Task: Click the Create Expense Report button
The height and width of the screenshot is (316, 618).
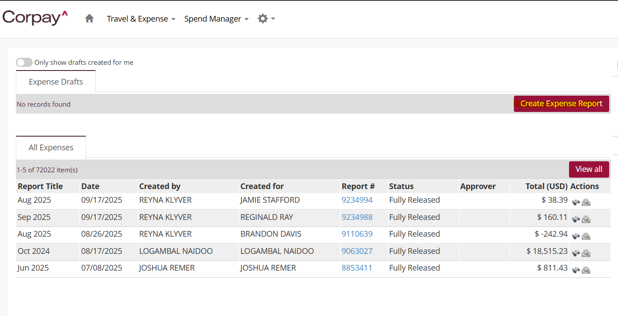Action: [561, 104]
